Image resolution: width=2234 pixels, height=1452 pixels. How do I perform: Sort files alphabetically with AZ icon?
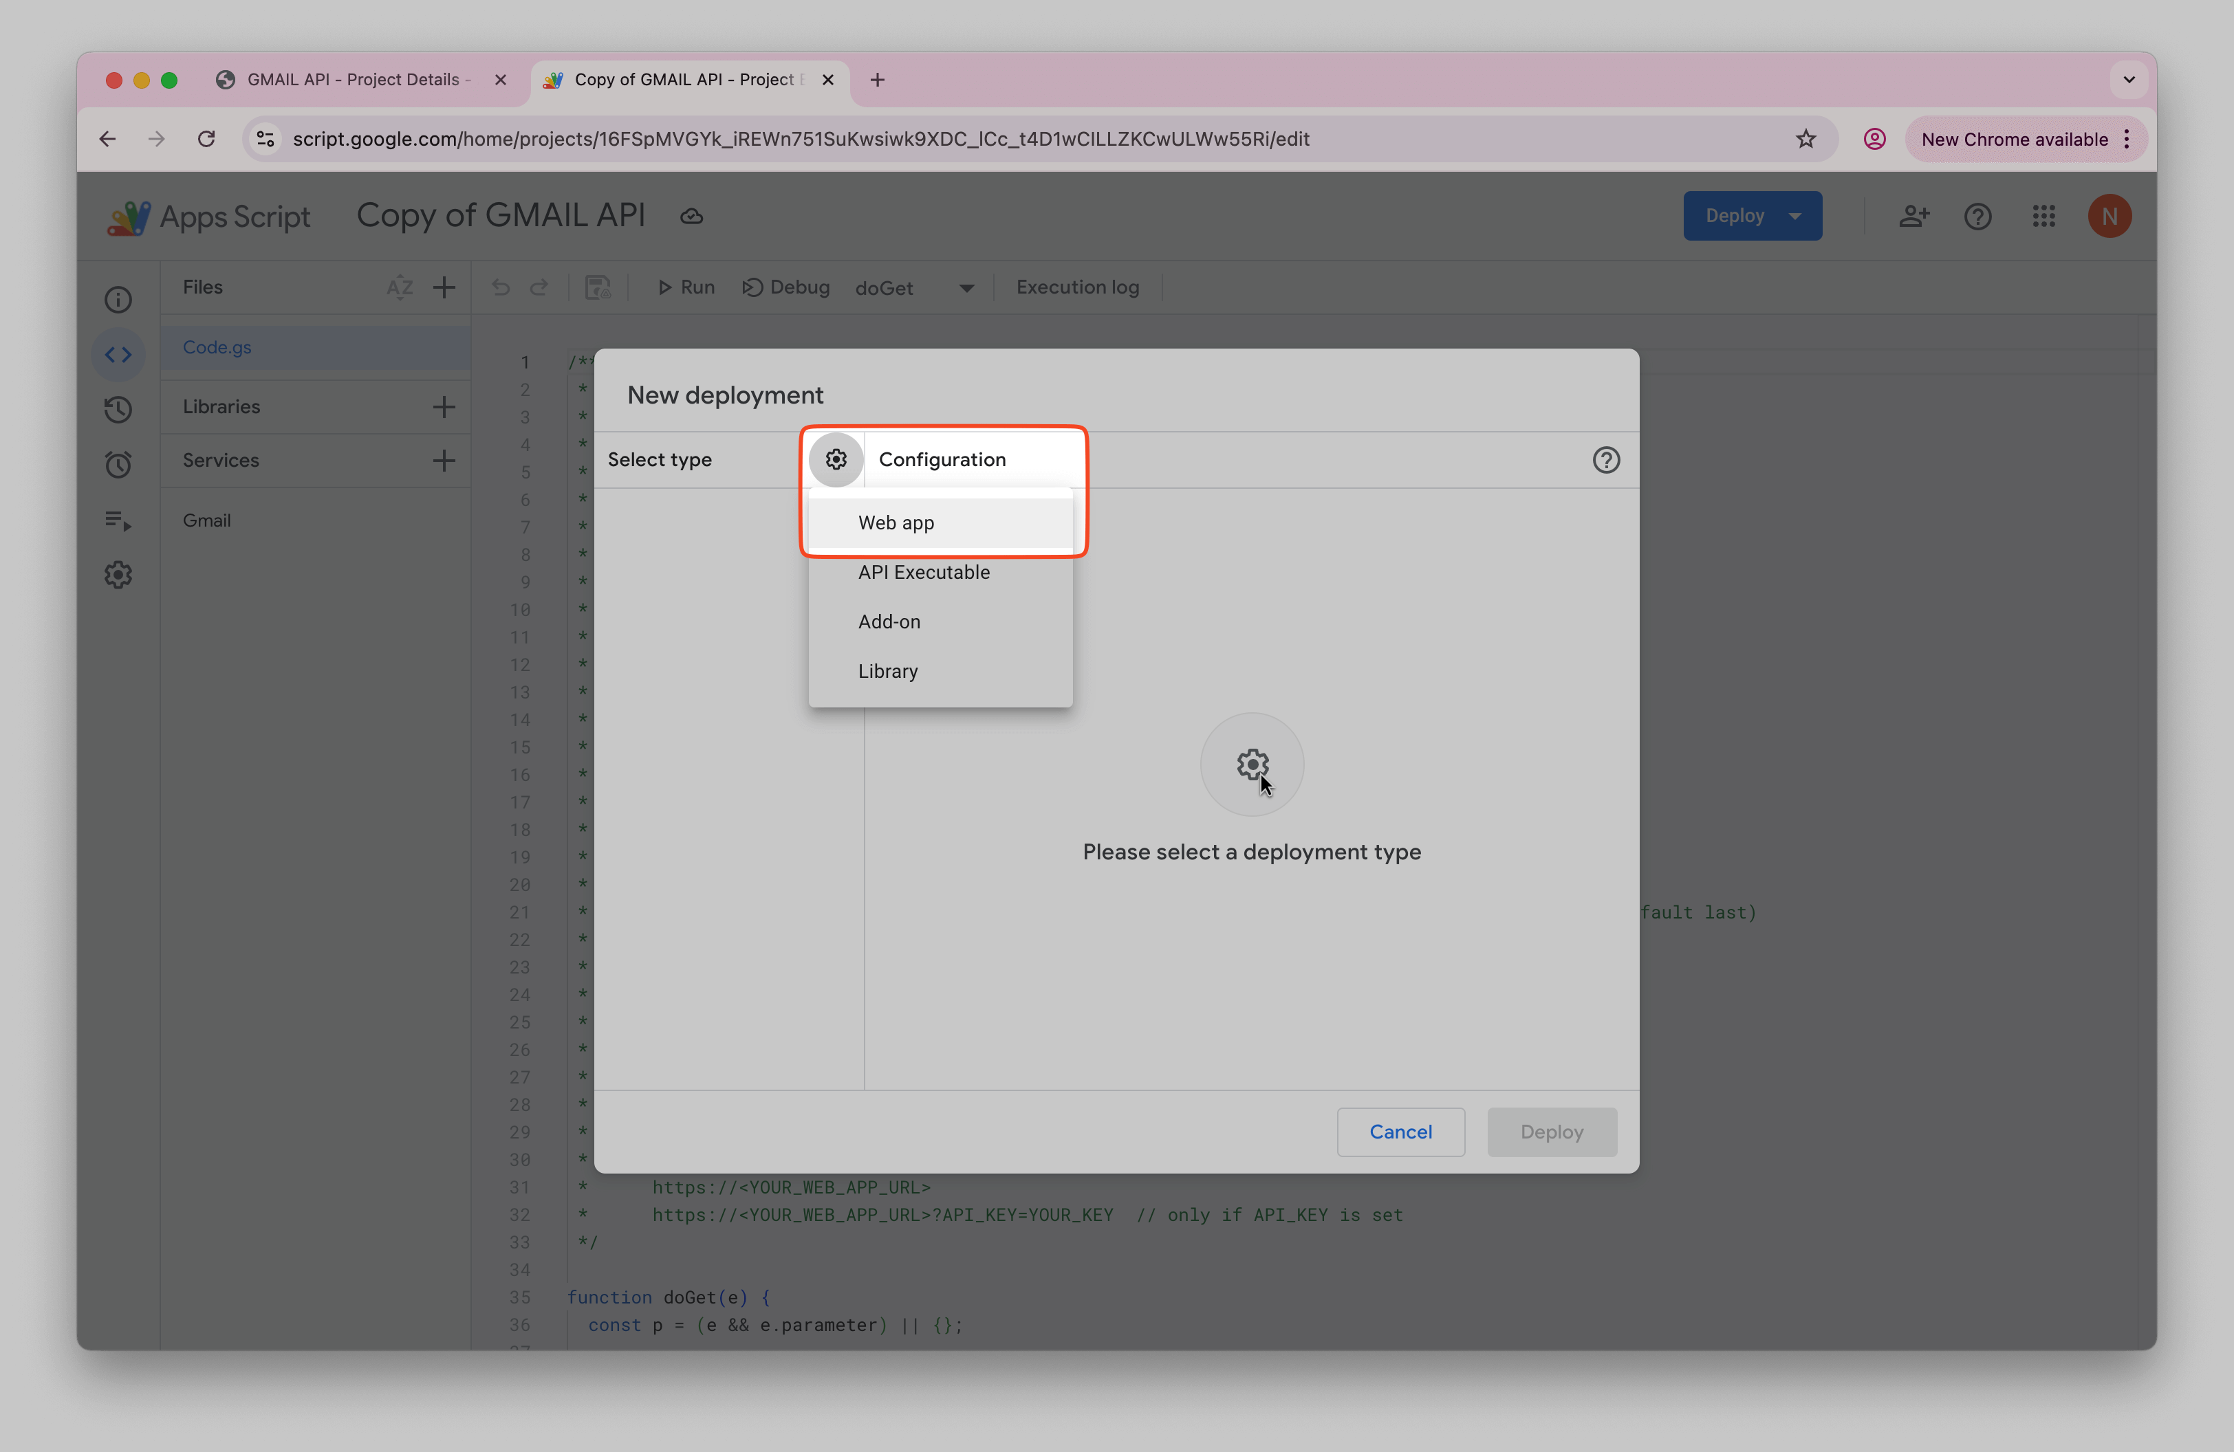400,287
